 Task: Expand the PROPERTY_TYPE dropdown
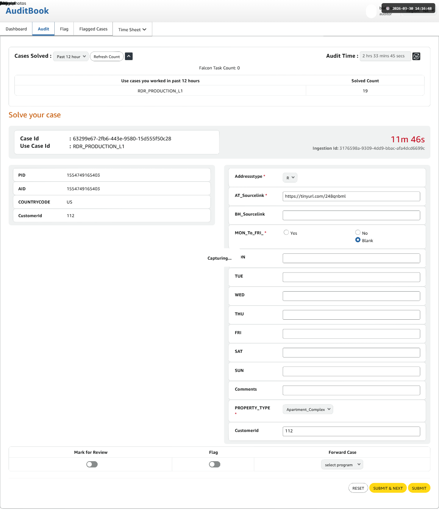(x=308, y=409)
